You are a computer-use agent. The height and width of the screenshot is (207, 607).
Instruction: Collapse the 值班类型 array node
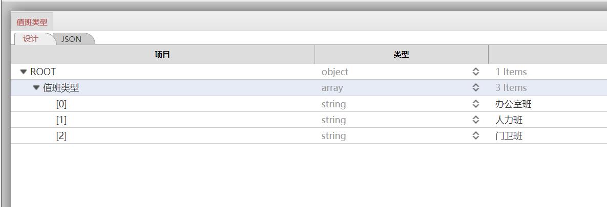36,88
